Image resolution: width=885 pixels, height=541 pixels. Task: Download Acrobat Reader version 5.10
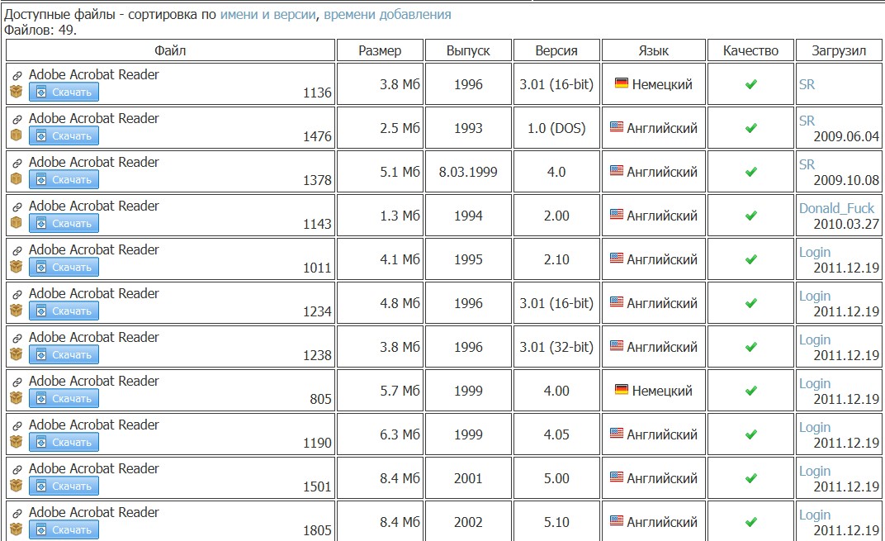pos(64,529)
